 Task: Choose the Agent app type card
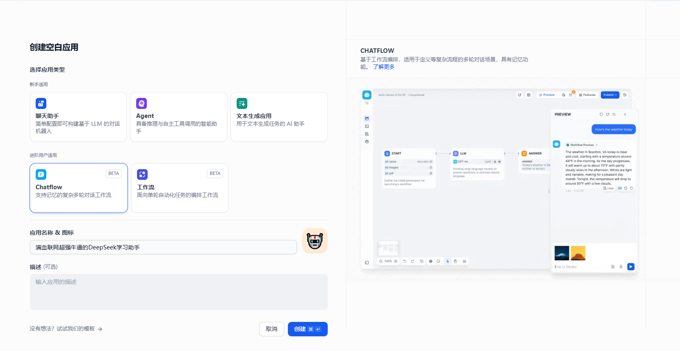(178, 117)
